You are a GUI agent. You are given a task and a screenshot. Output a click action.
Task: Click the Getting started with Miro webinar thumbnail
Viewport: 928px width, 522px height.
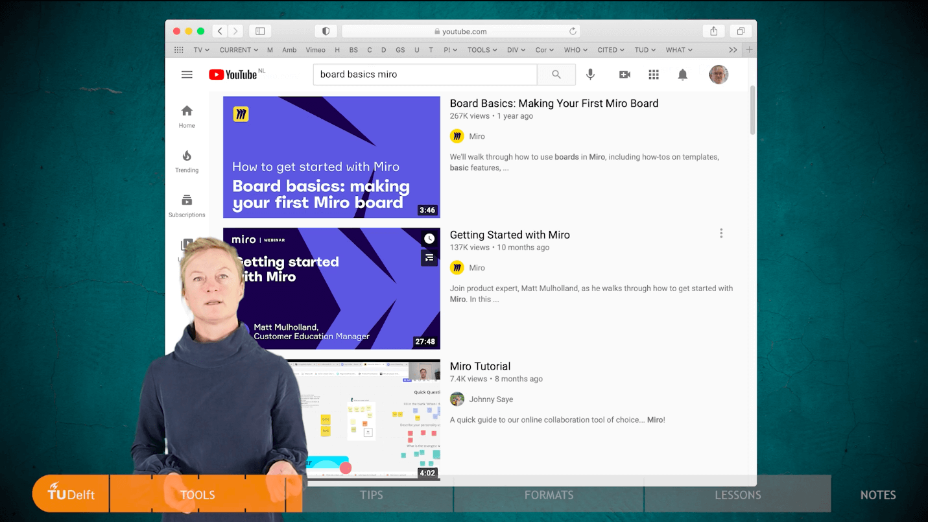tap(331, 289)
